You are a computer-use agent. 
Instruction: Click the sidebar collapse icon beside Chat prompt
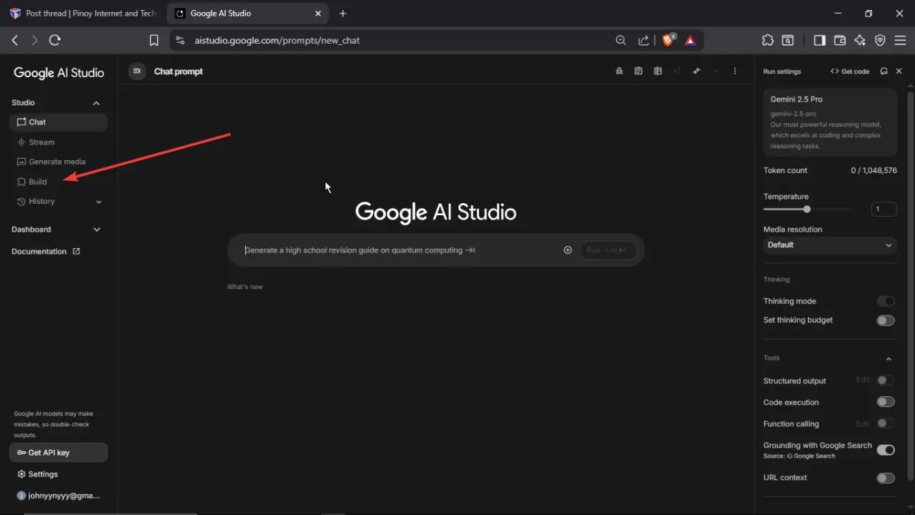pyautogui.click(x=137, y=71)
